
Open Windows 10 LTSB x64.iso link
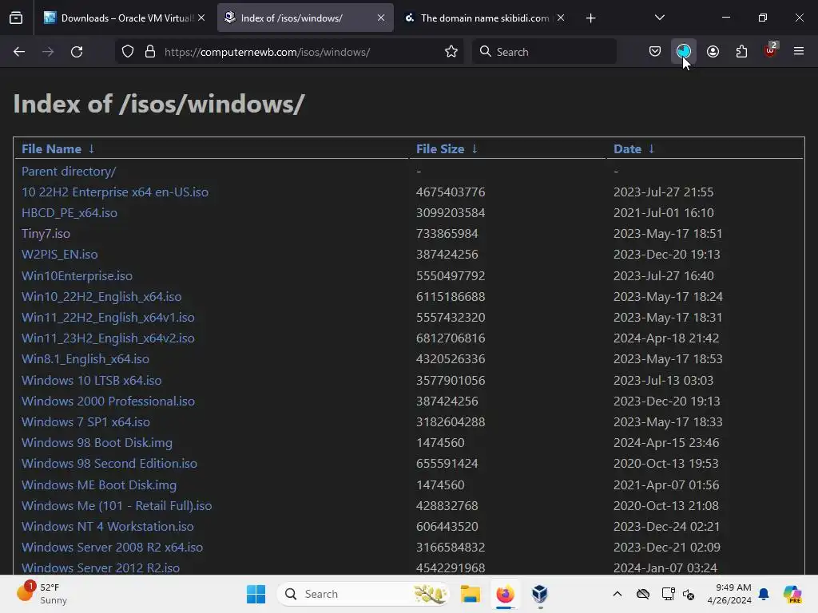coord(91,381)
